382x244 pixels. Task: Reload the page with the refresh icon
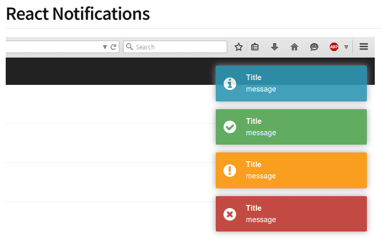click(113, 47)
